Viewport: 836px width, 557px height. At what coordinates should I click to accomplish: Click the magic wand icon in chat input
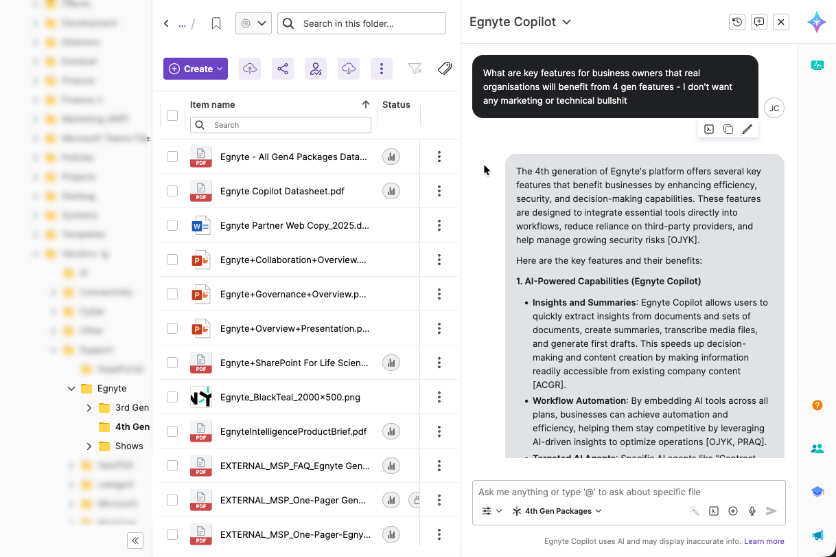pos(695,511)
